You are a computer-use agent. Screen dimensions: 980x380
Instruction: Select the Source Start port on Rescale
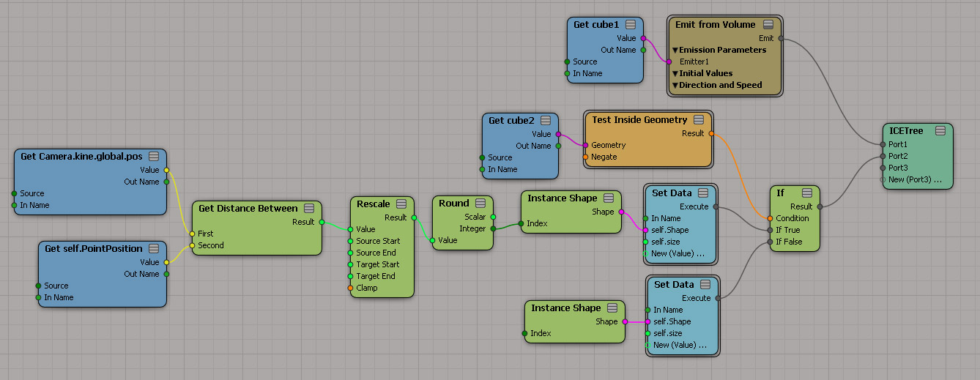(351, 242)
